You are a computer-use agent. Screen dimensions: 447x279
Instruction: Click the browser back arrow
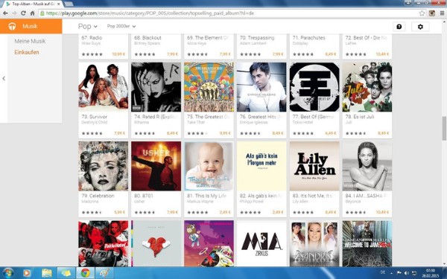click(5, 13)
